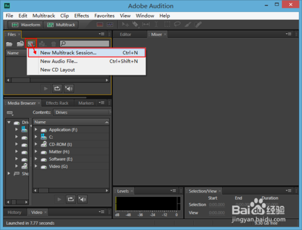Viewport: 302px width, 230px height.
Task: Click the Open File folder icon in Files panel
Action: coord(9,44)
